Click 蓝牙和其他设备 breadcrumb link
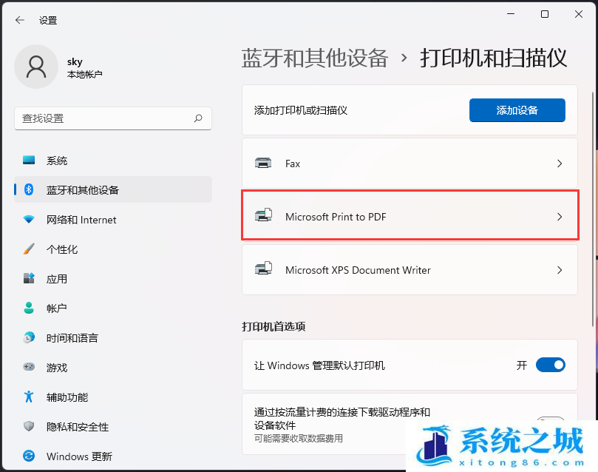598x472 pixels. tap(315, 58)
